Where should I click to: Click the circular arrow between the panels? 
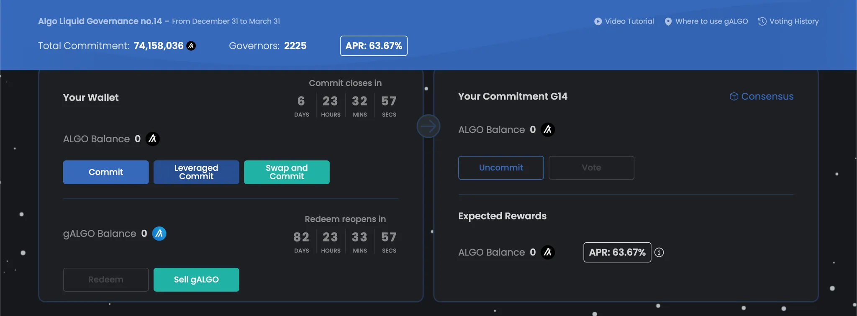[428, 126]
